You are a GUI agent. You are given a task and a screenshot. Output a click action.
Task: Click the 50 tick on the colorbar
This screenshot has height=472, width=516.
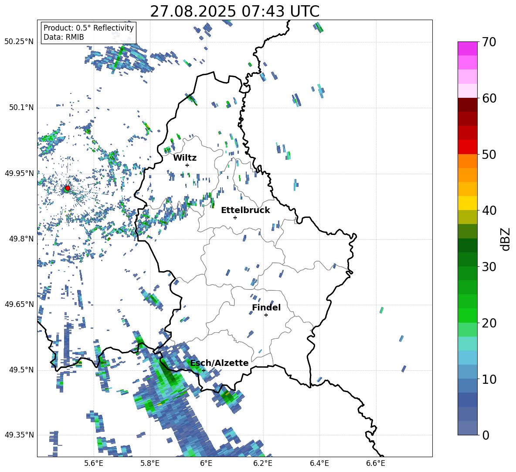click(489, 155)
